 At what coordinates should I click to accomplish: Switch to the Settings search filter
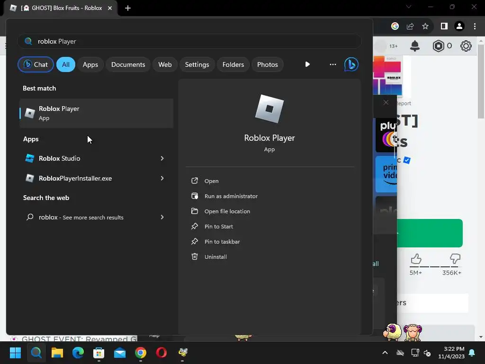(197, 64)
